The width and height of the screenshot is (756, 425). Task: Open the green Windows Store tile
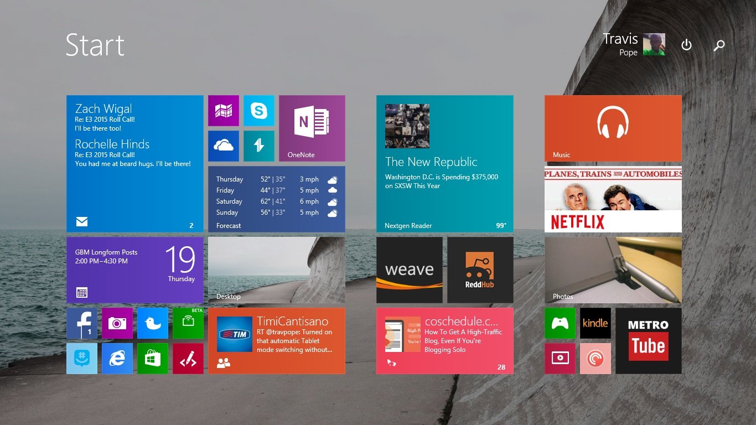click(x=153, y=359)
